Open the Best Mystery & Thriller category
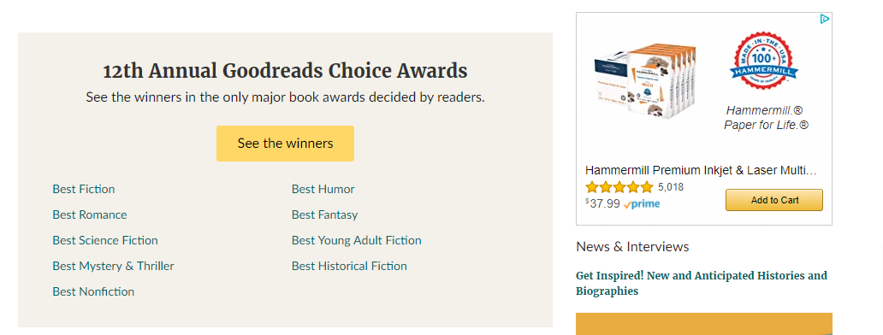883x335 pixels. pyautogui.click(x=113, y=266)
